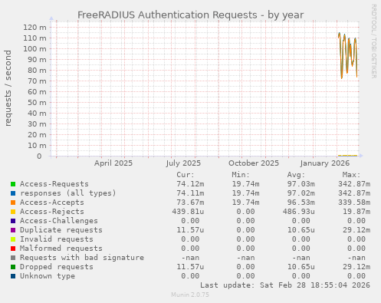Viewport: 381px width, 303px height.
Task: Click Access-Requests current value 74.12m
Action: pyautogui.click(x=190, y=184)
